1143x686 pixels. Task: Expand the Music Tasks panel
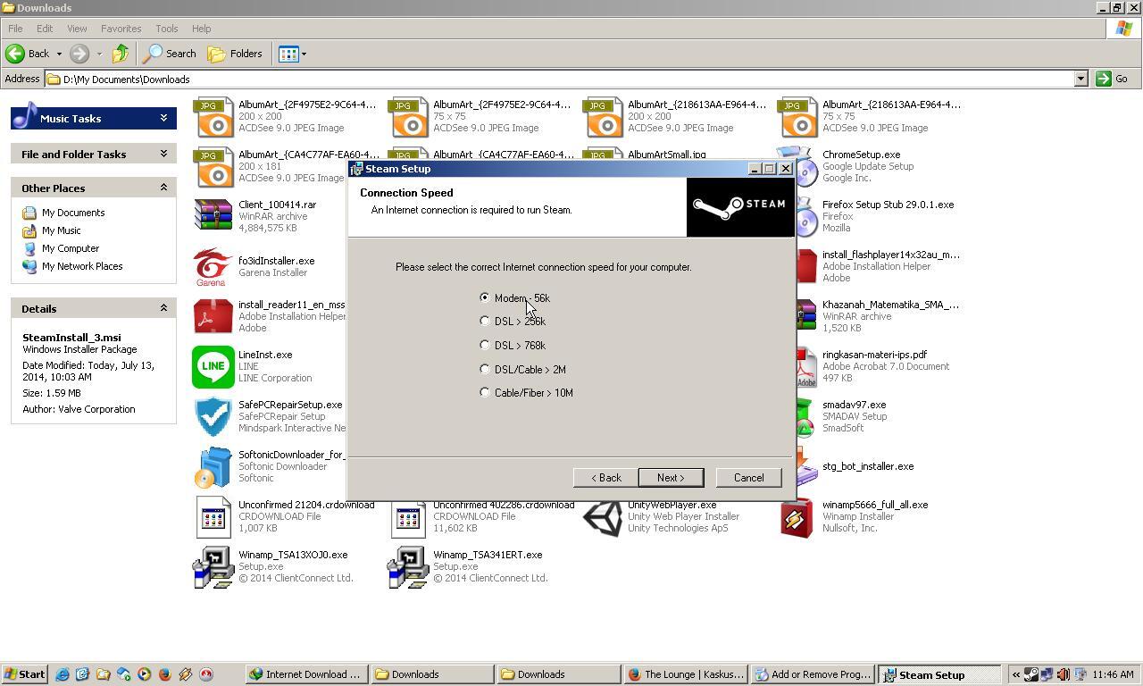point(163,118)
